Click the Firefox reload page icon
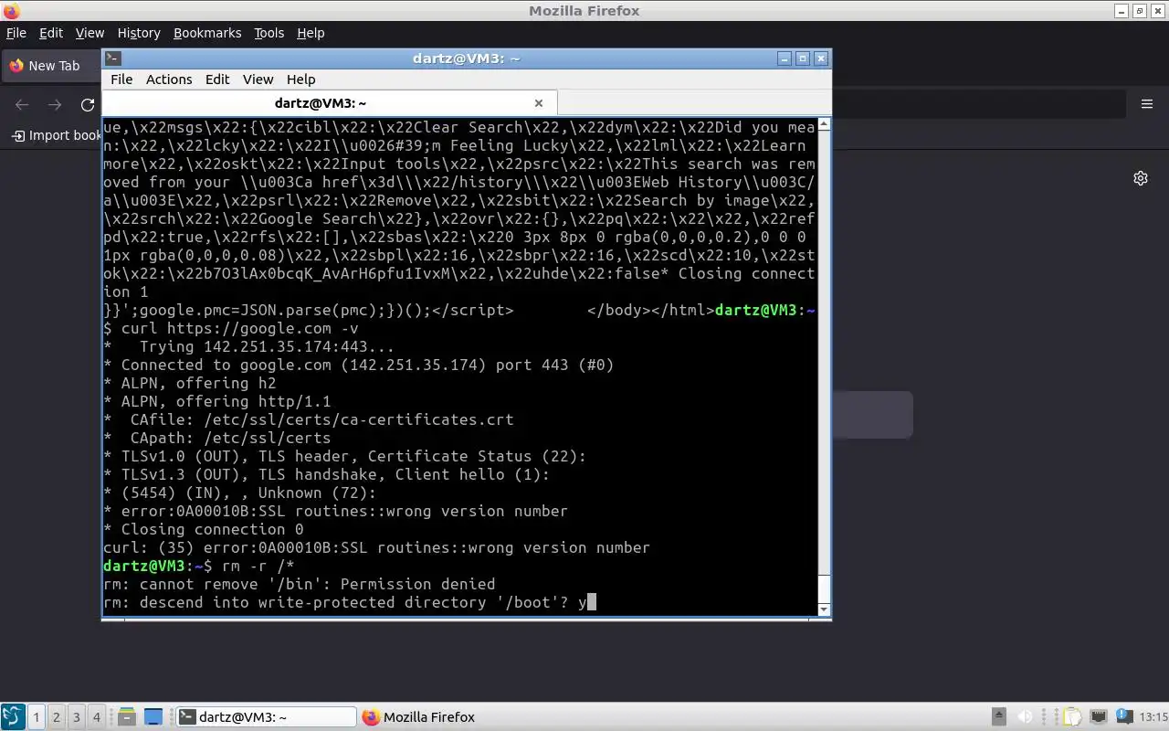 [88, 105]
